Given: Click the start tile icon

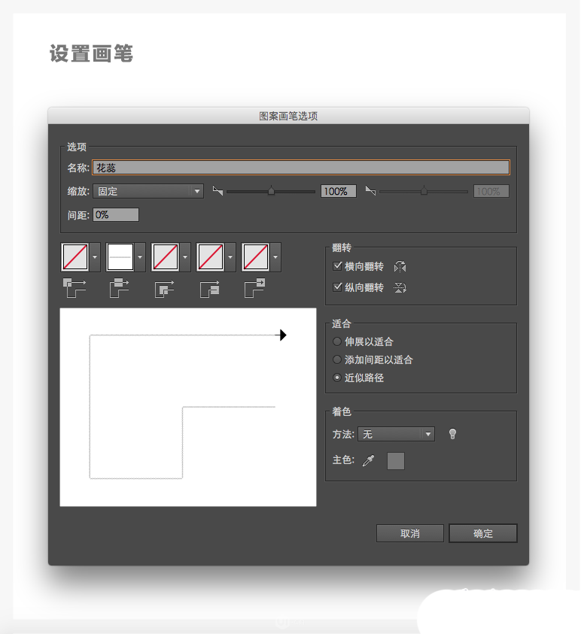Looking at the screenshot, I should click(x=209, y=289).
